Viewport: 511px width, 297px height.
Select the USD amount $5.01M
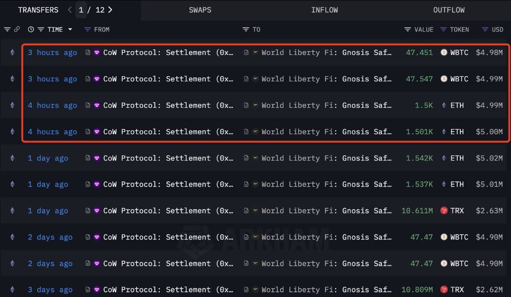point(489,184)
